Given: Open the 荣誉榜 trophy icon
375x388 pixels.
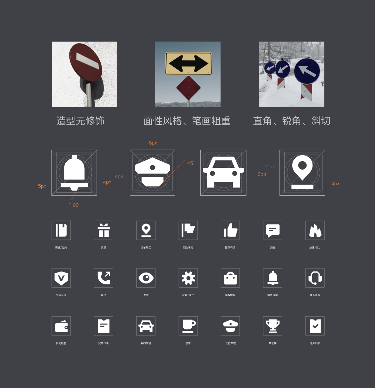Looking at the screenshot, I should (x=273, y=326).
